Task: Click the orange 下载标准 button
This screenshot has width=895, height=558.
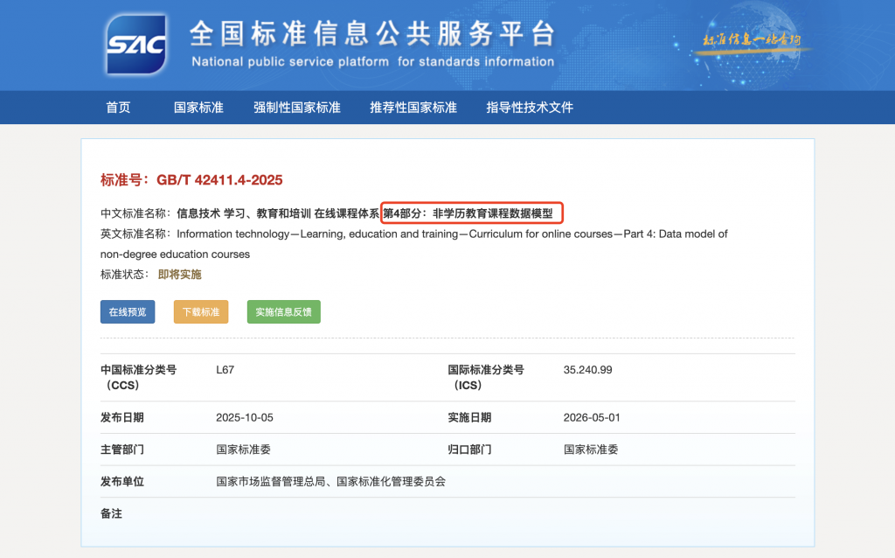Action: tap(201, 312)
